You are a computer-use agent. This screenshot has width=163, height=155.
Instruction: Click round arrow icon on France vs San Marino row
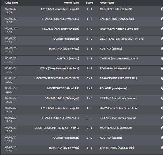[x=162, y=19]
